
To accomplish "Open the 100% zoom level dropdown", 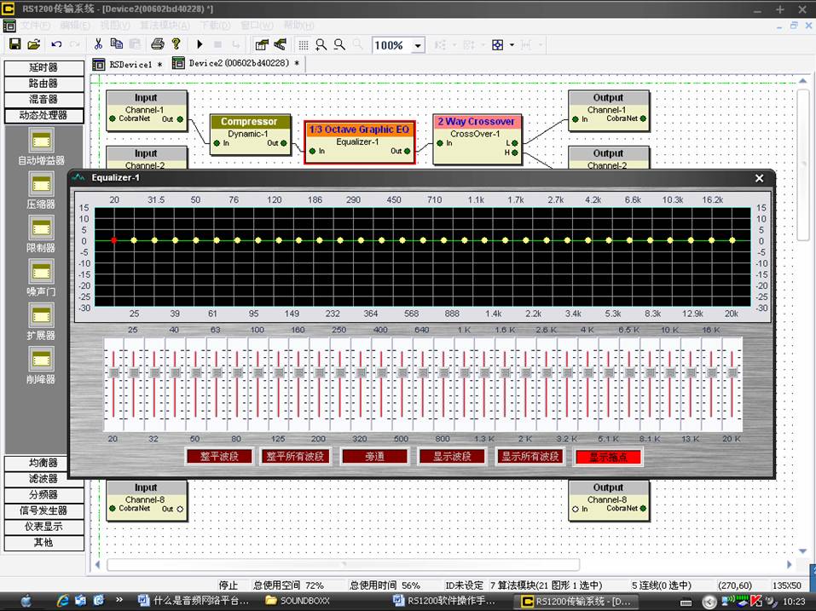I will (x=418, y=46).
